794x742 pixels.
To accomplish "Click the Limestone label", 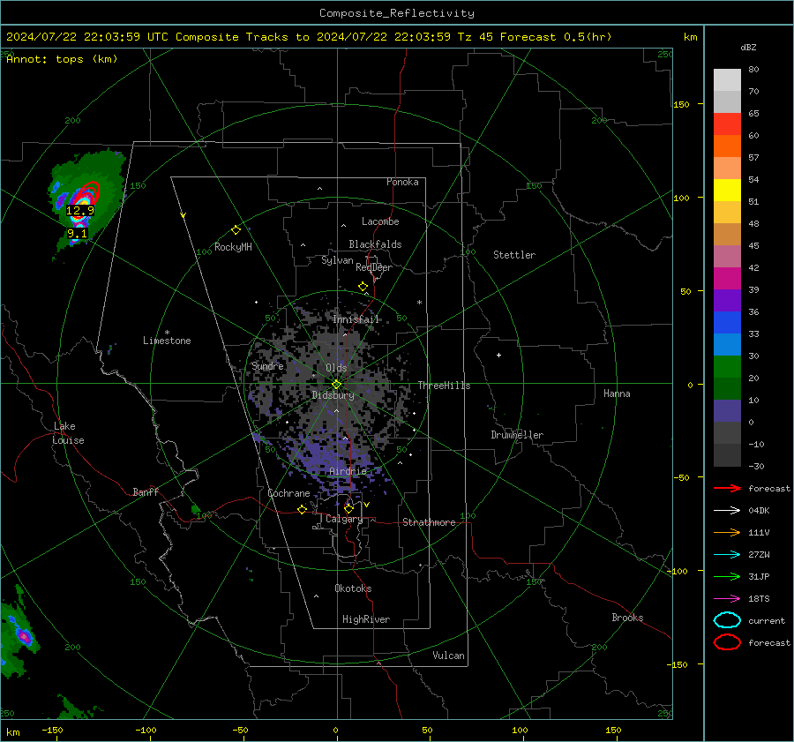I will click(167, 341).
